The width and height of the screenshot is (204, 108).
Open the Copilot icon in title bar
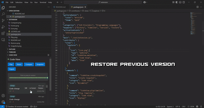click(x=144, y=2)
